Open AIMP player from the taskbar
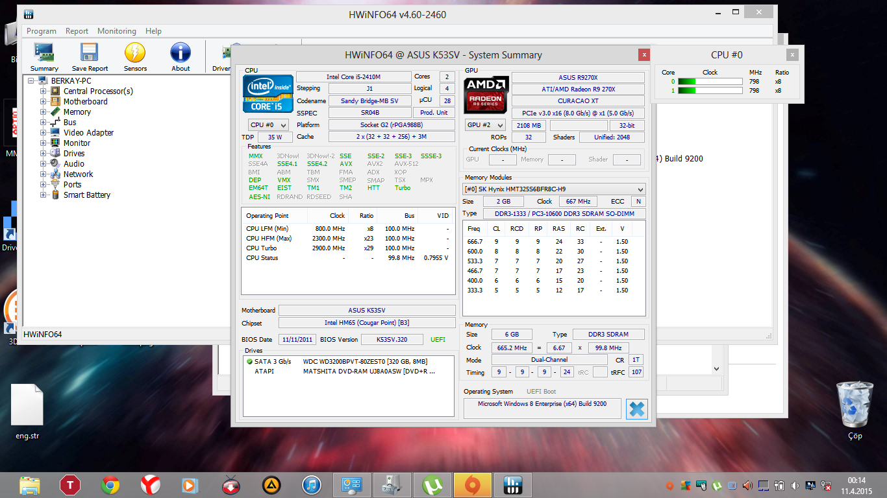887x498 pixels. coord(271,484)
